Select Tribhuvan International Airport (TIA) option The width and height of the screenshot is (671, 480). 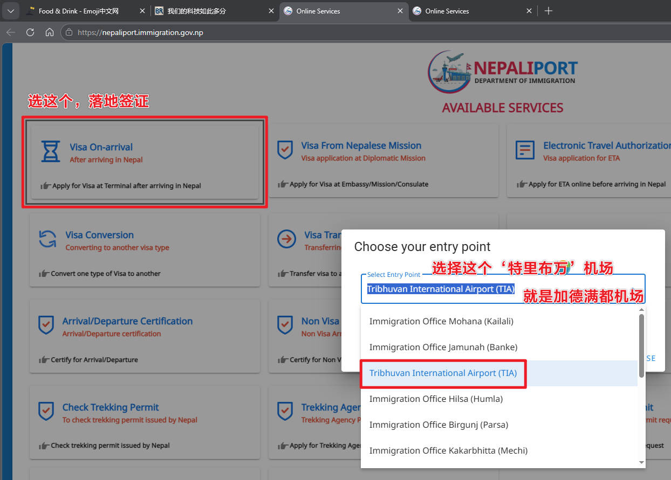coord(443,373)
